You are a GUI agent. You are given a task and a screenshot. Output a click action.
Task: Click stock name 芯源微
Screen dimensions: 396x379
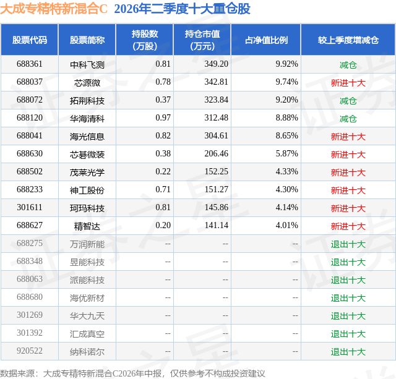pyautogui.click(x=87, y=82)
